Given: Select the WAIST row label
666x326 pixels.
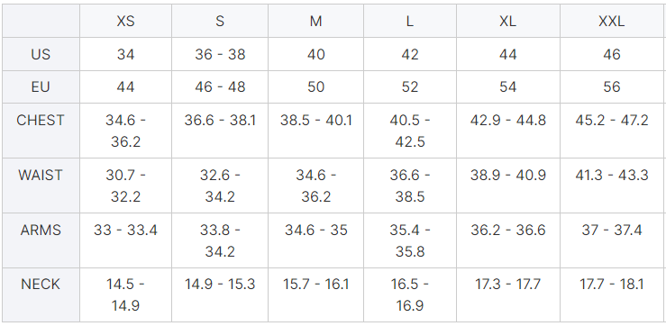Looking at the screenshot, I should [41, 175].
